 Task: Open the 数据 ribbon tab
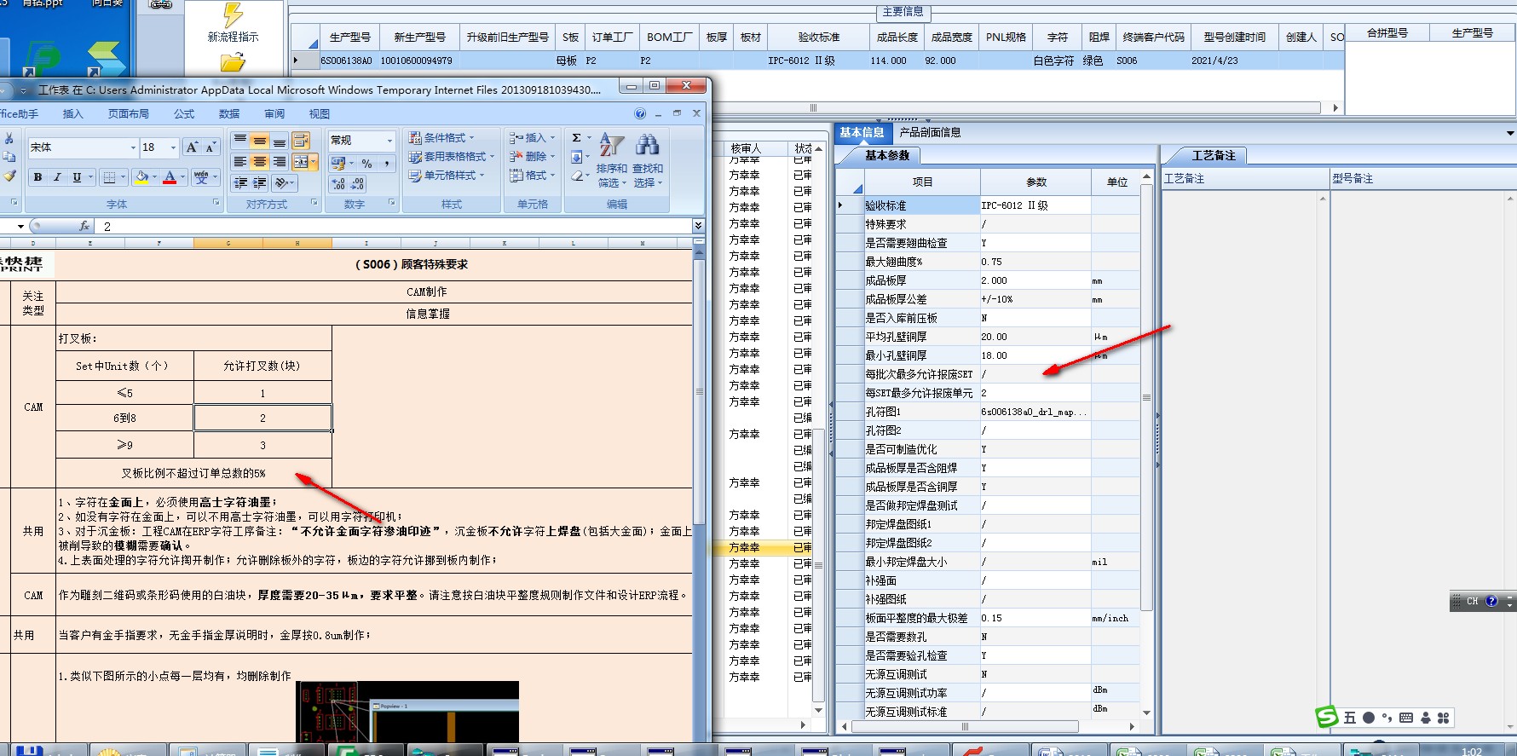(x=229, y=114)
